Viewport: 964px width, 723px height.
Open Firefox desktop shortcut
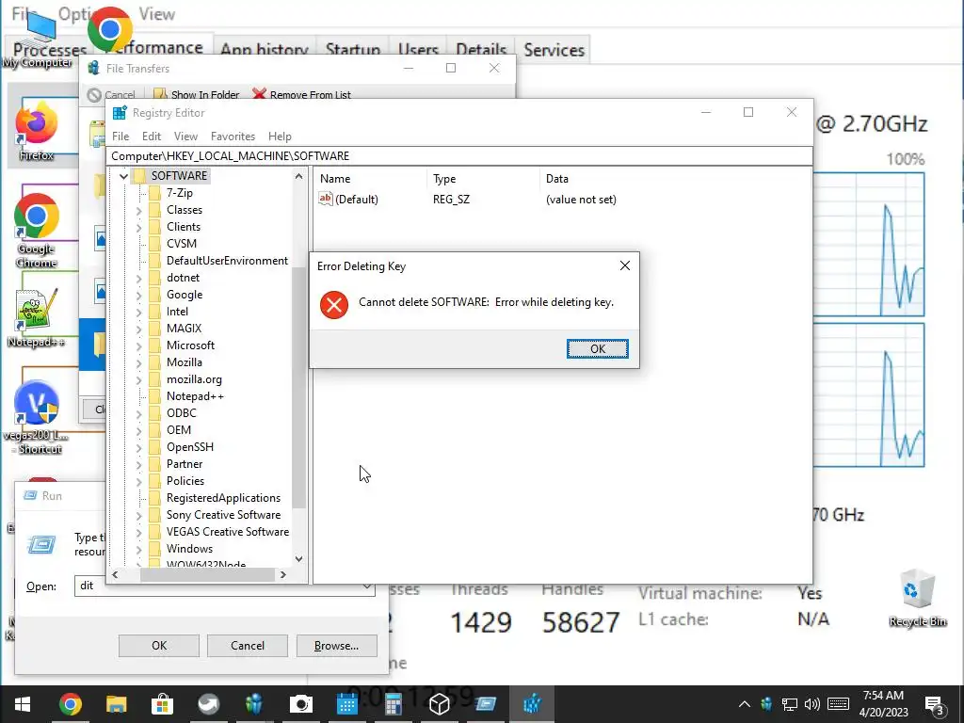37,130
